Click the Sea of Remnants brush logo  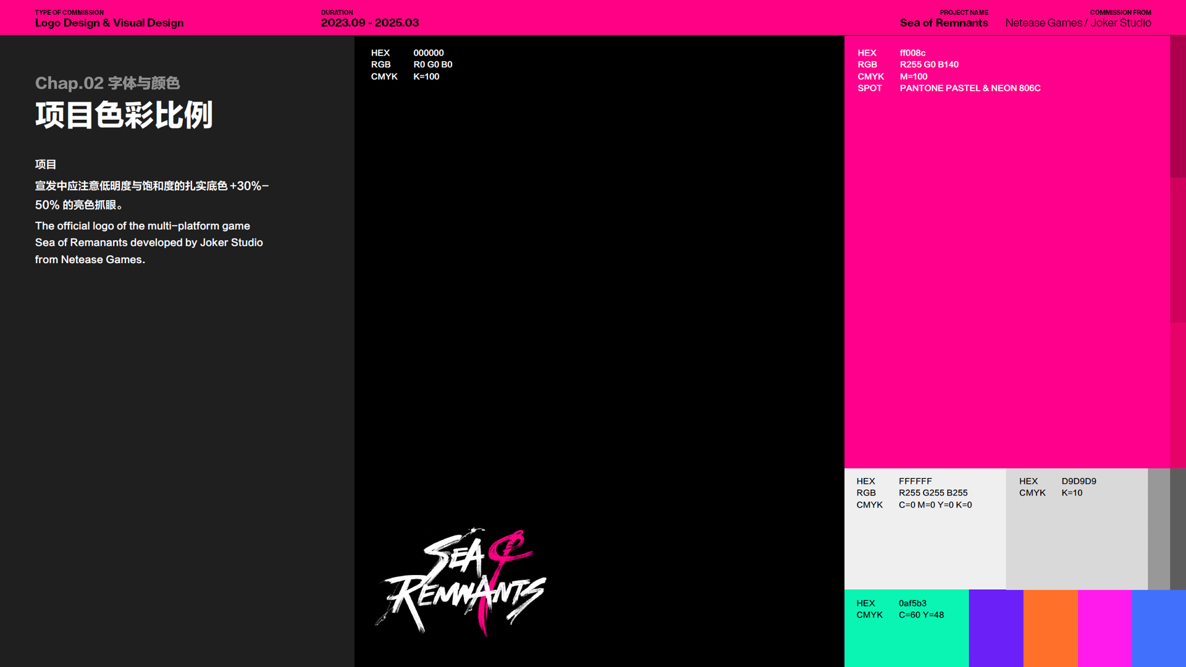coord(461,581)
